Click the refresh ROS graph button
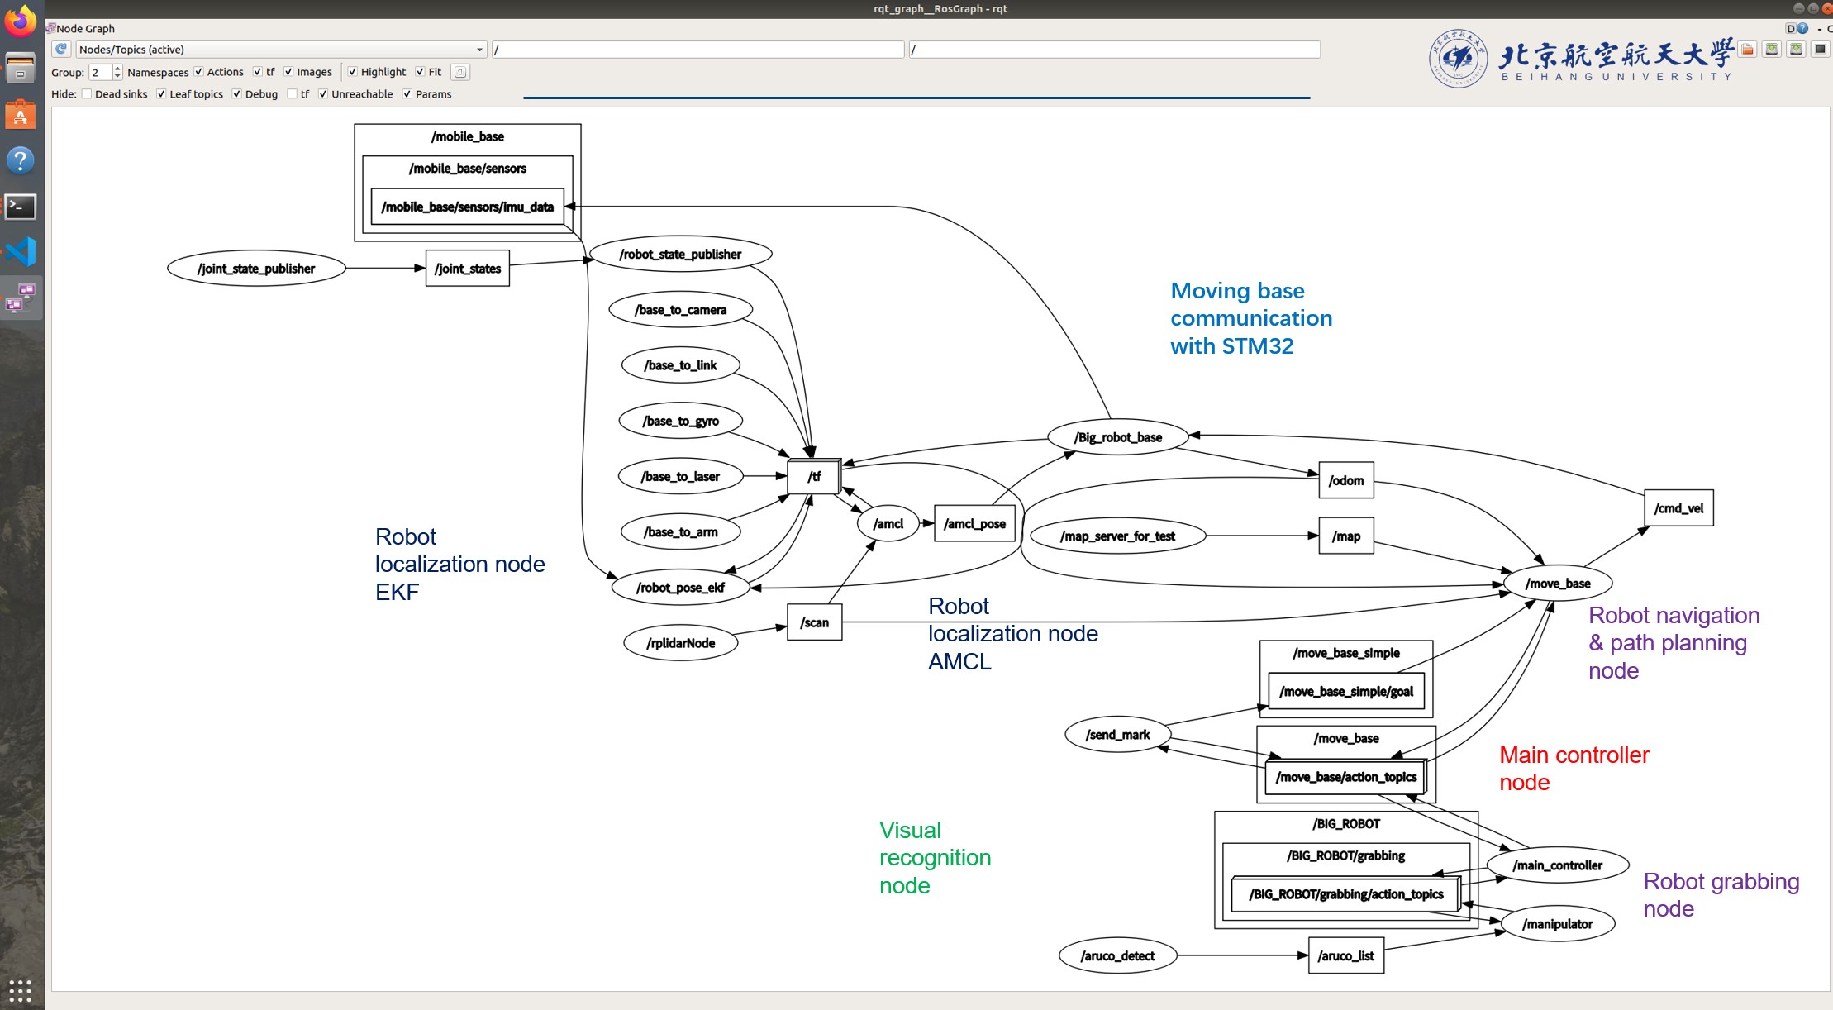This screenshot has width=1833, height=1010. [x=61, y=50]
